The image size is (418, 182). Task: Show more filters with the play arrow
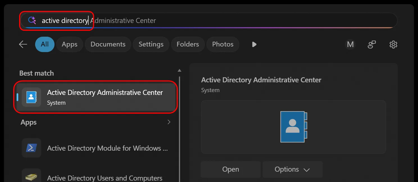pyautogui.click(x=254, y=44)
